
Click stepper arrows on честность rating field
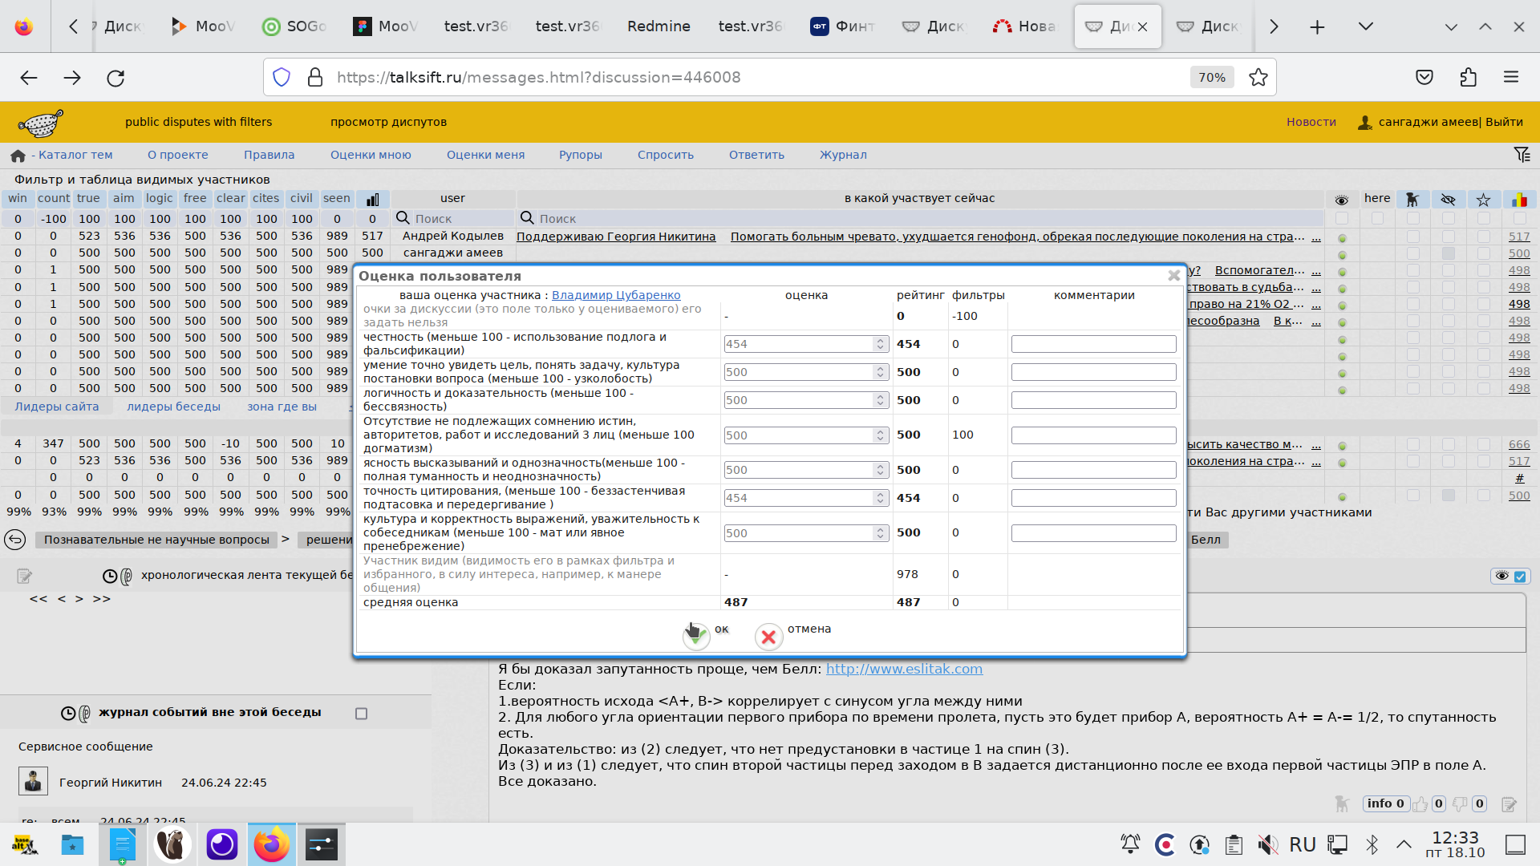pyautogui.click(x=880, y=344)
